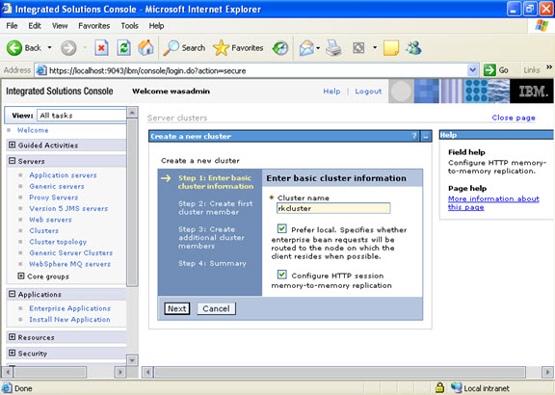Open the View menu
This screenshot has width=555, height=395.
point(60,26)
